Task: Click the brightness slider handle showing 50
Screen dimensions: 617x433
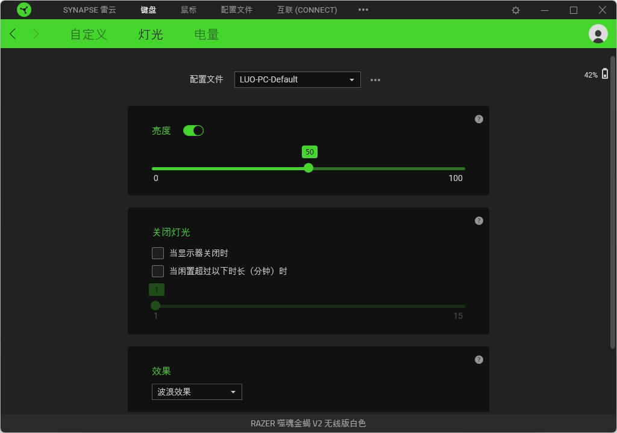Action: pos(308,168)
